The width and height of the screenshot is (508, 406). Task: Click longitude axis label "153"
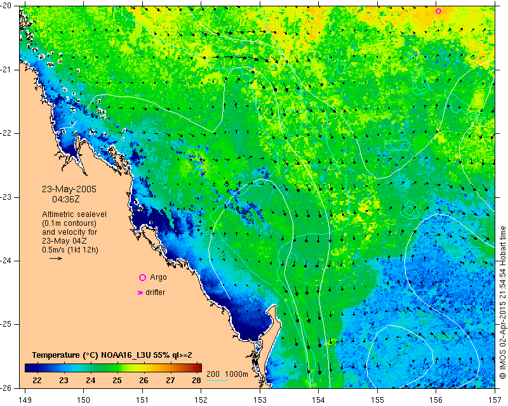click(x=260, y=400)
